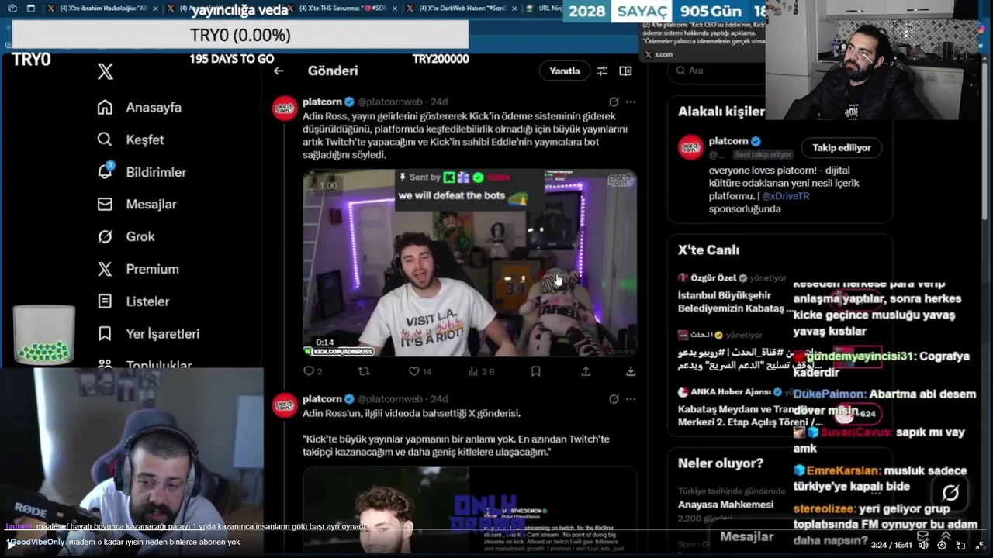The image size is (993, 558).
Task: Open video player settings gear
Action: click(942, 545)
